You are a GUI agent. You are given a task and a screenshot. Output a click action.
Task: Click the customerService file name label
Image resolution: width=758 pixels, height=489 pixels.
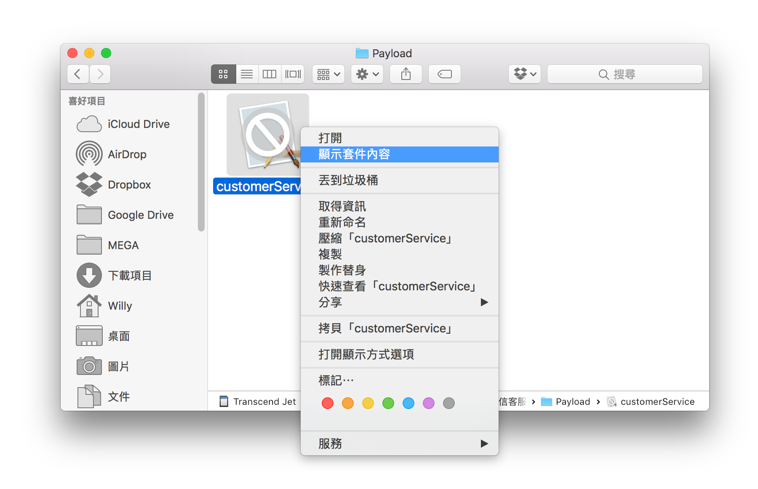click(x=258, y=187)
